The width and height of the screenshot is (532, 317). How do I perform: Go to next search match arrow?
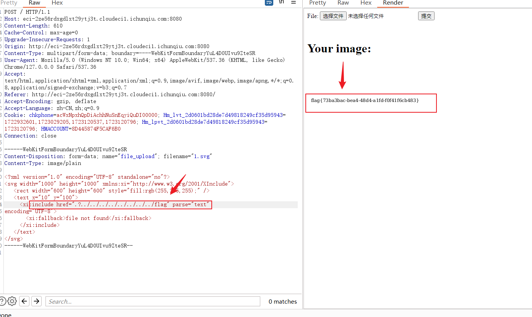click(36, 301)
